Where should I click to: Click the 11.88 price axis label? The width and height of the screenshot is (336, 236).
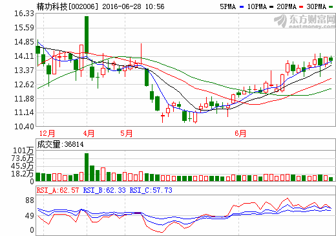[x=24, y=99]
